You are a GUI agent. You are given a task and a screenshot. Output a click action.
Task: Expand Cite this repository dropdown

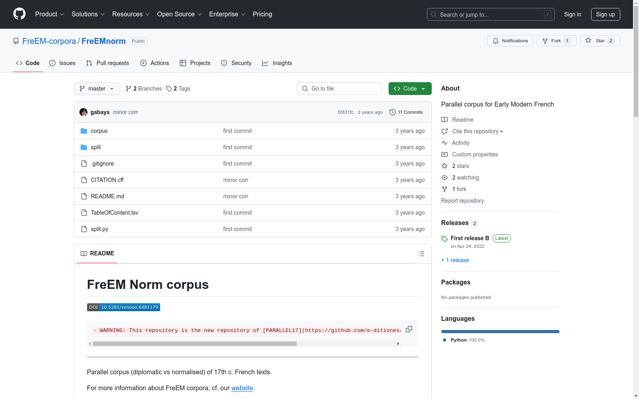tap(478, 131)
